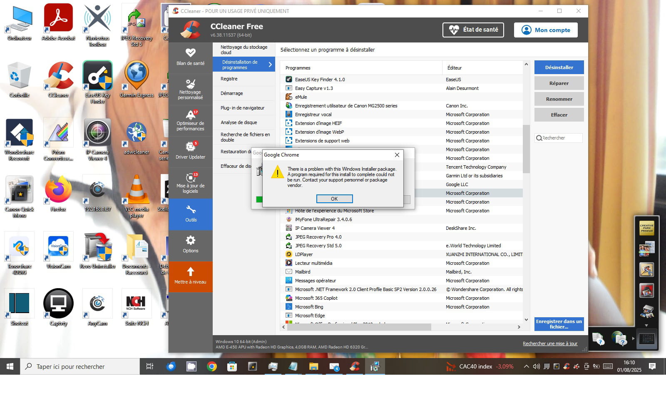Viewport: 666px width, 408px height.
Task: Open Mon compte account button
Action: click(546, 30)
